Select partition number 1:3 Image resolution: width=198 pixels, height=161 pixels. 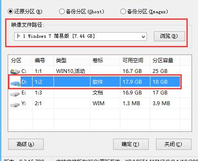pyautogui.click(x=39, y=93)
